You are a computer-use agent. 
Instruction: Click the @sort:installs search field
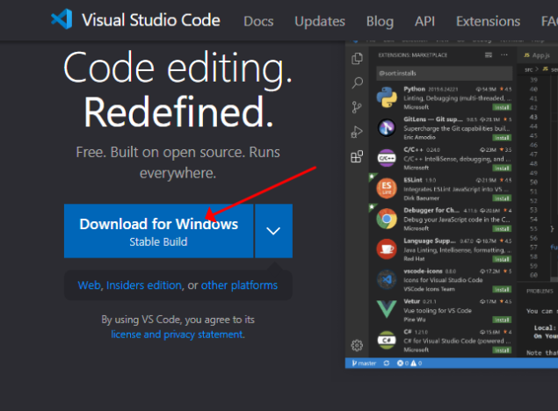[x=444, y=73]
